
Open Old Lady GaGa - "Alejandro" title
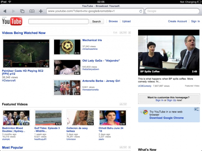[x=101, y=61]
